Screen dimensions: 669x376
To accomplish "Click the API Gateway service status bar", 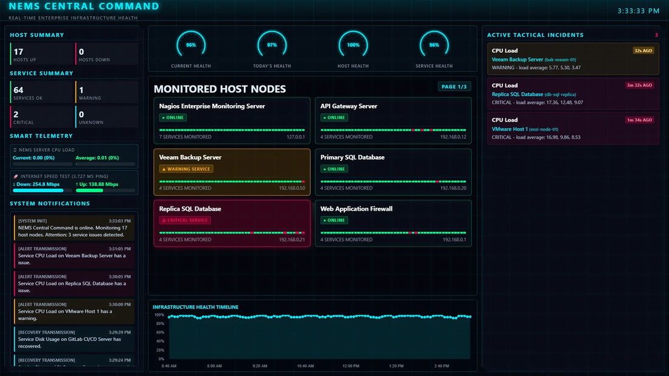I will [393, 130].
